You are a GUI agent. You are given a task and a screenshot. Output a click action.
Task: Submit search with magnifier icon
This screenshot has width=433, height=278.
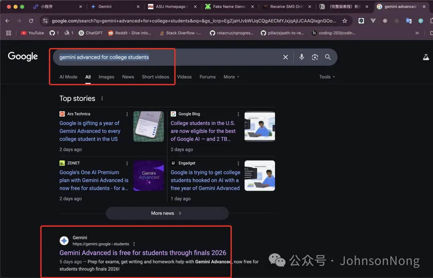328,57
